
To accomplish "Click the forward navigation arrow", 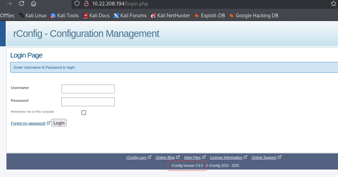I will pyautogui.click(x=9, y=3).
